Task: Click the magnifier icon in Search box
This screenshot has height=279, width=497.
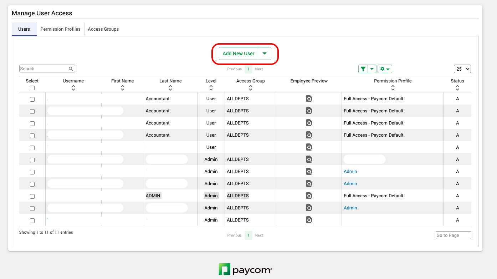Action: click(71, 69)
